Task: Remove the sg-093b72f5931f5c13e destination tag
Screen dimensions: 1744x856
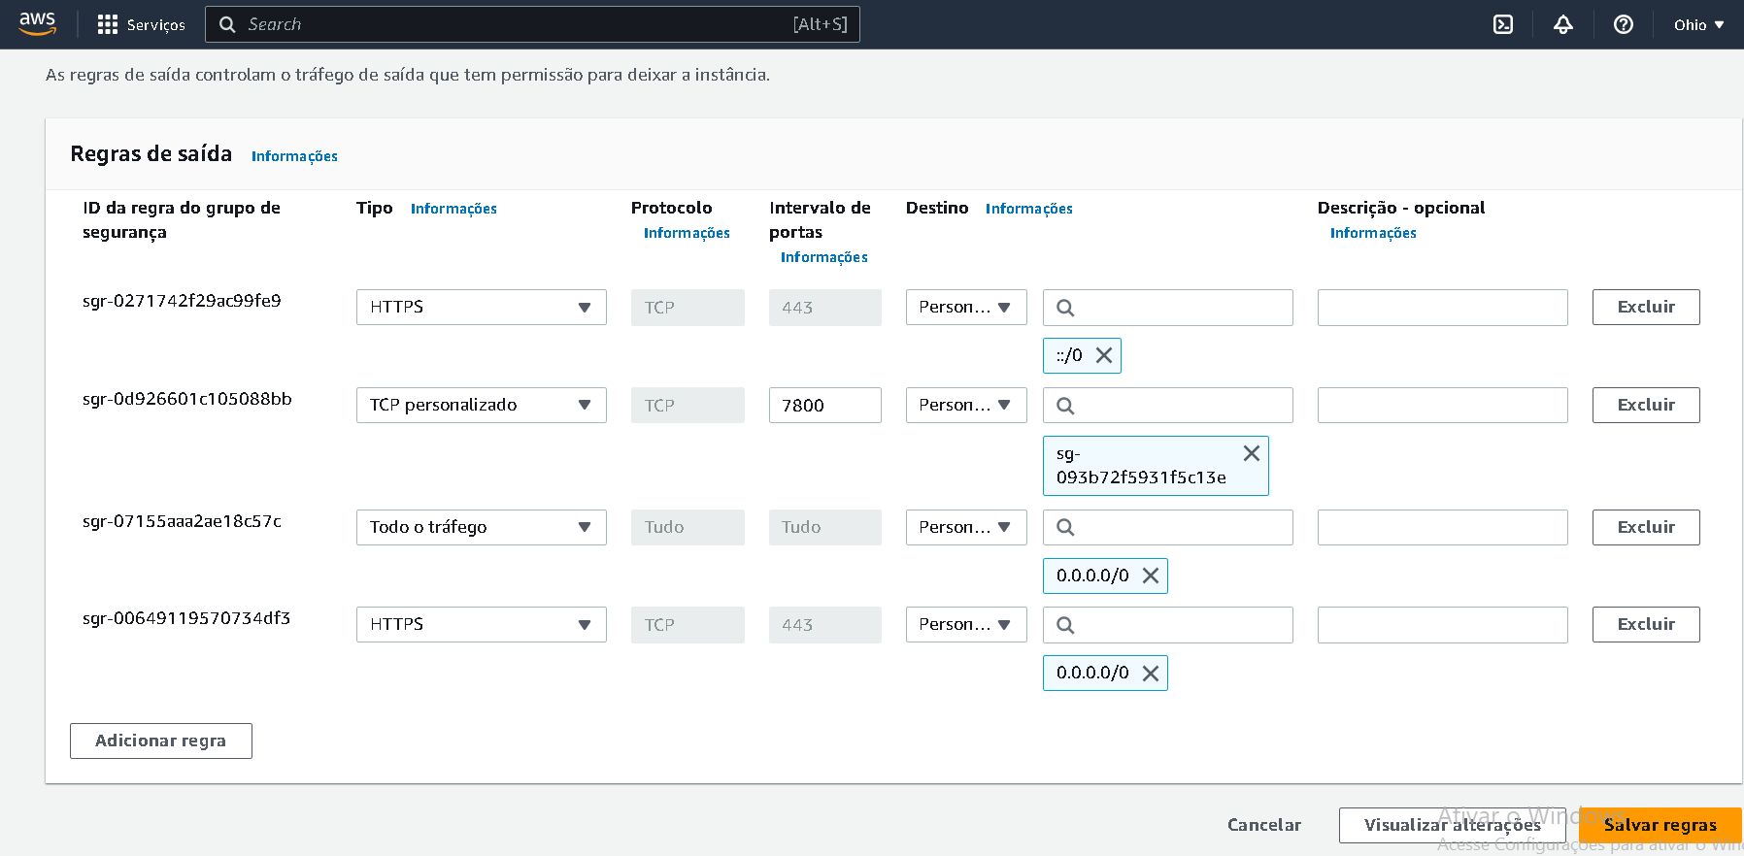Action: tap(1252, 453)
